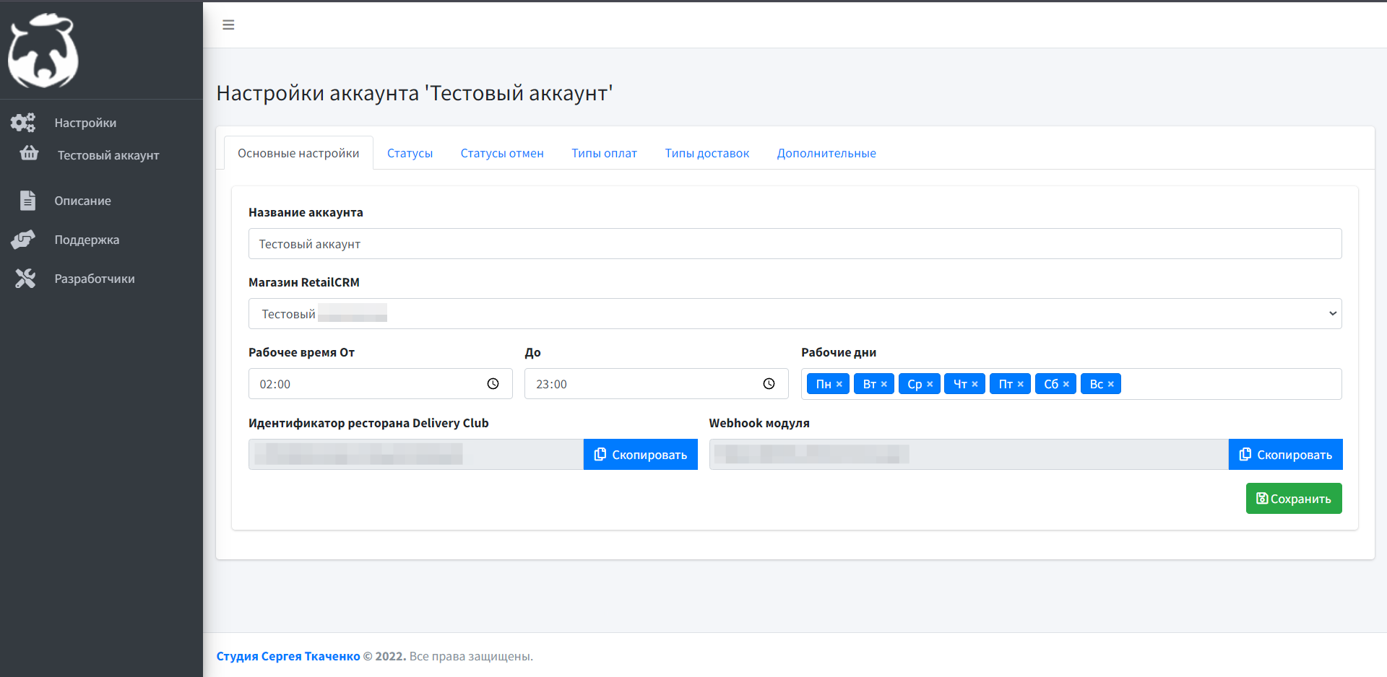Image resolution: width=1387 pixels, height=677 pixels.
Task: Click the Рабочее время От time input
Action: pos(381,384)
